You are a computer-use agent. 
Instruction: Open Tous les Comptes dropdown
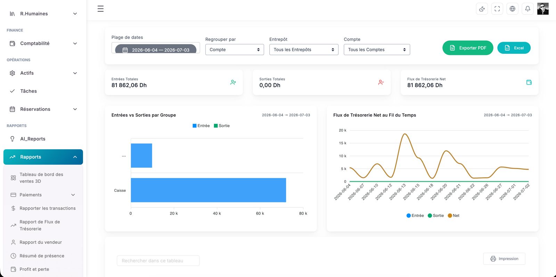pos(377,50)
